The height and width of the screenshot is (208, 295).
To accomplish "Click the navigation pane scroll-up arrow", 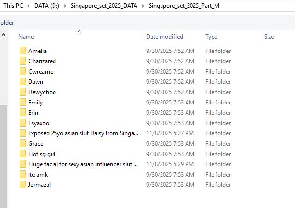I will click(x=3, y=35).
